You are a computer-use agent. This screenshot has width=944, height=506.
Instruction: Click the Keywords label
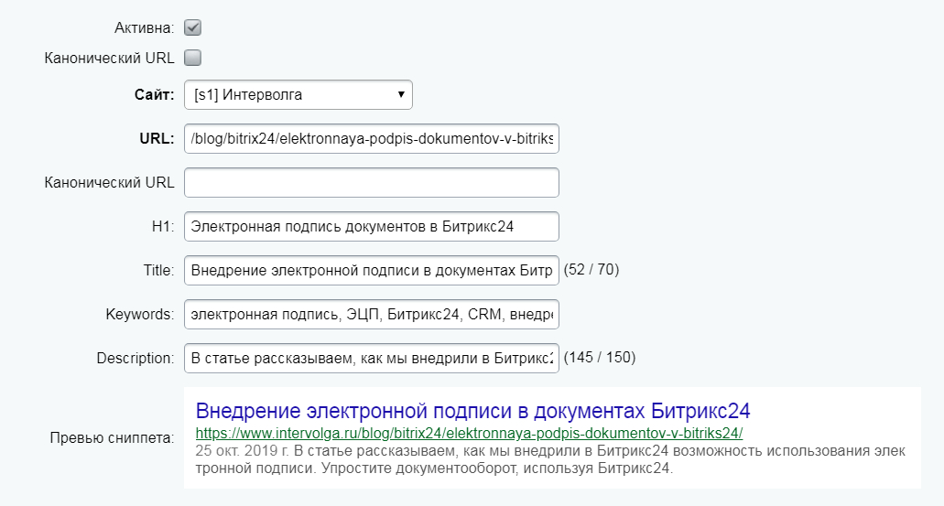[140, 315]
